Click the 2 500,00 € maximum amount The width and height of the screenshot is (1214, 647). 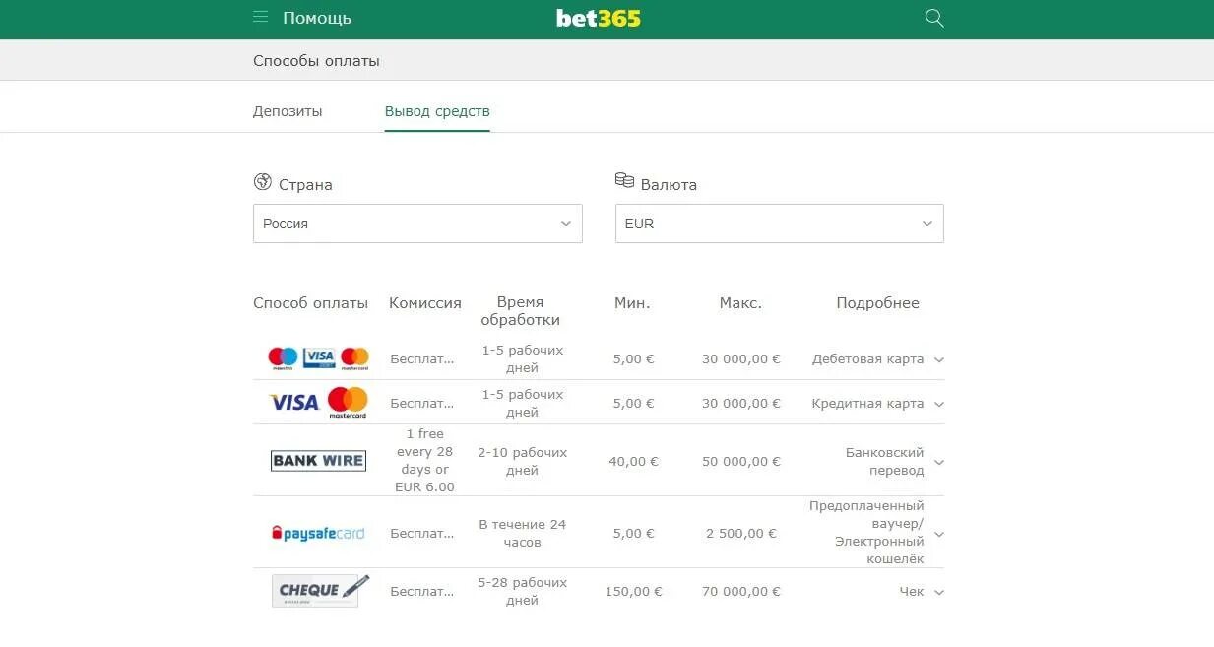click(741, 534)
